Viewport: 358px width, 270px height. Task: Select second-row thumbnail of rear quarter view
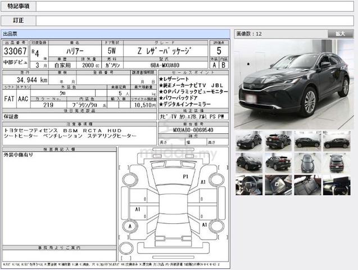pyautogui.click(x=278, y=163)
